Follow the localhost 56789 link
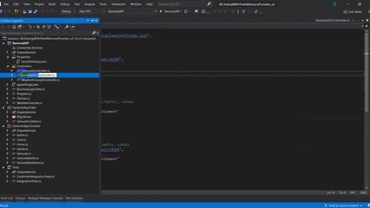This screenshot has width=370, height=208. (x=110, y=59)
